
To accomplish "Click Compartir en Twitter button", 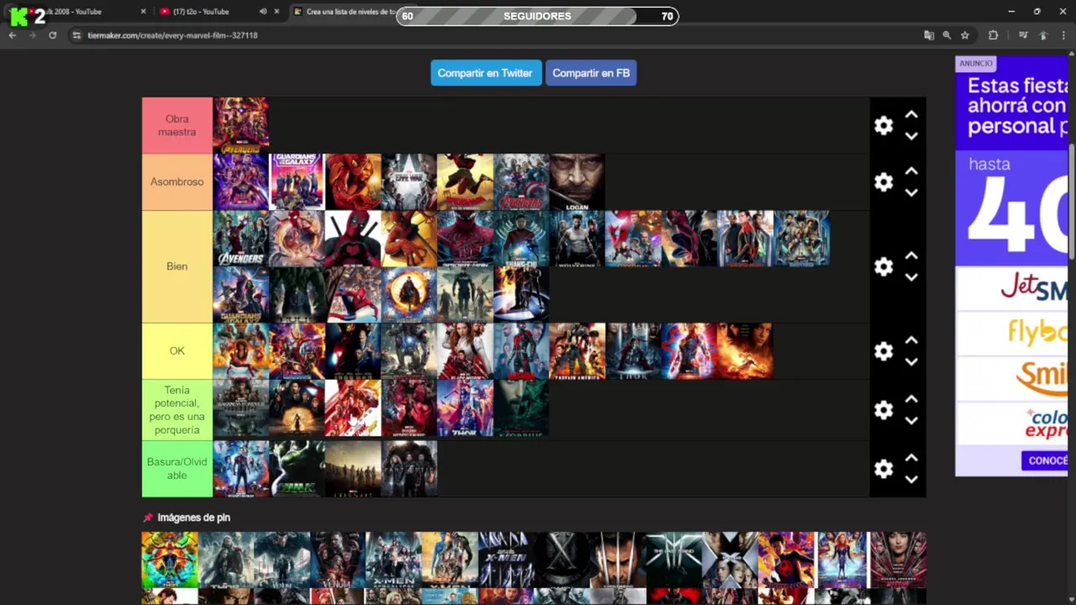I will click(485, 73).
